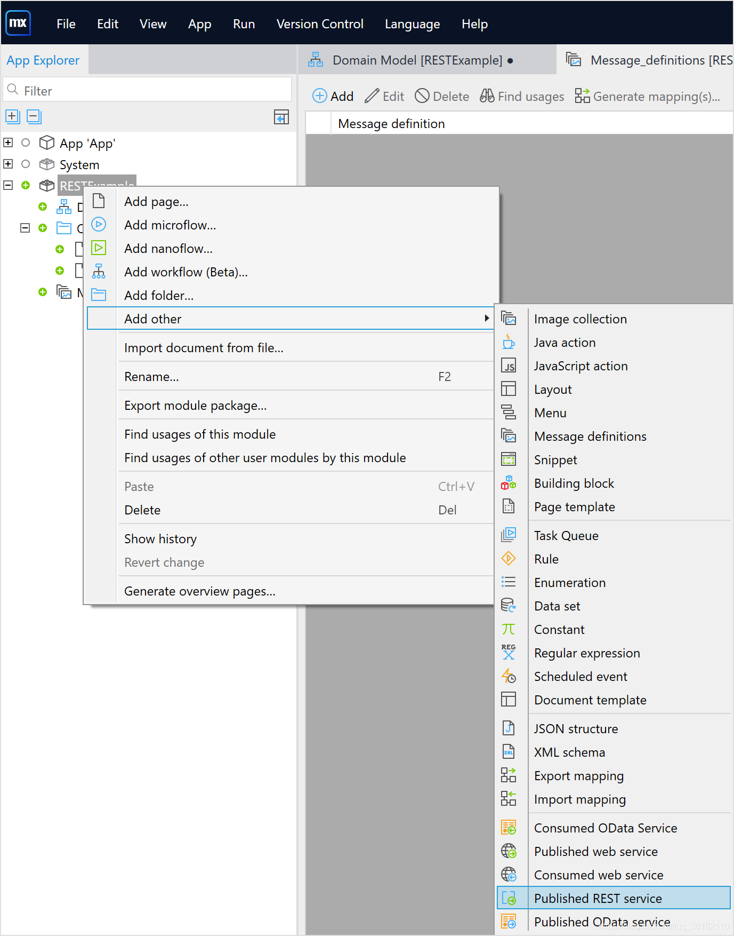Image resolution: width=734 pixels, height=936 pixels.
Task: Click the Message definitions icon in submenu
Action: (x=509, y=436)
